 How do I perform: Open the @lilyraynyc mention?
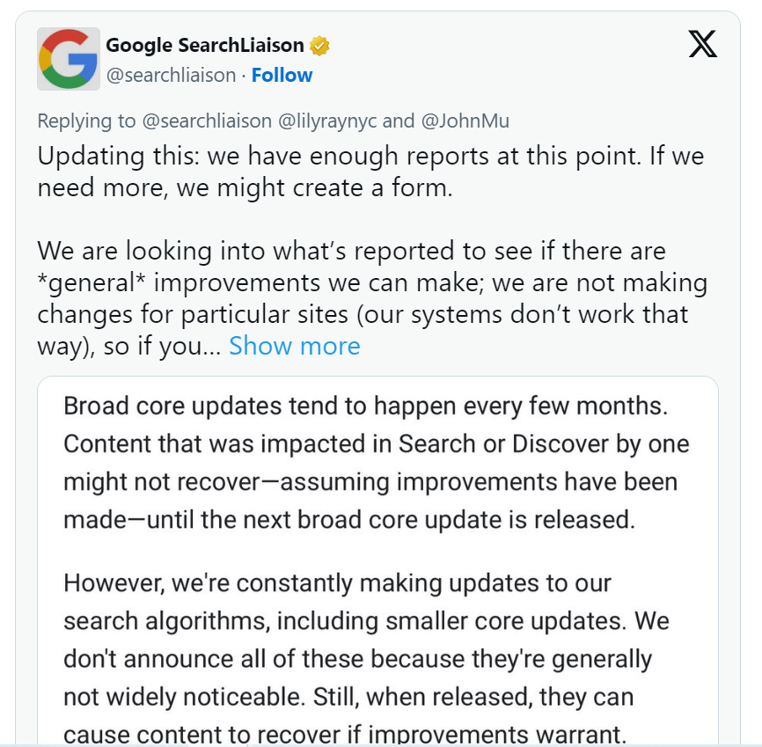pyautogui.click(x=327, y=121)
